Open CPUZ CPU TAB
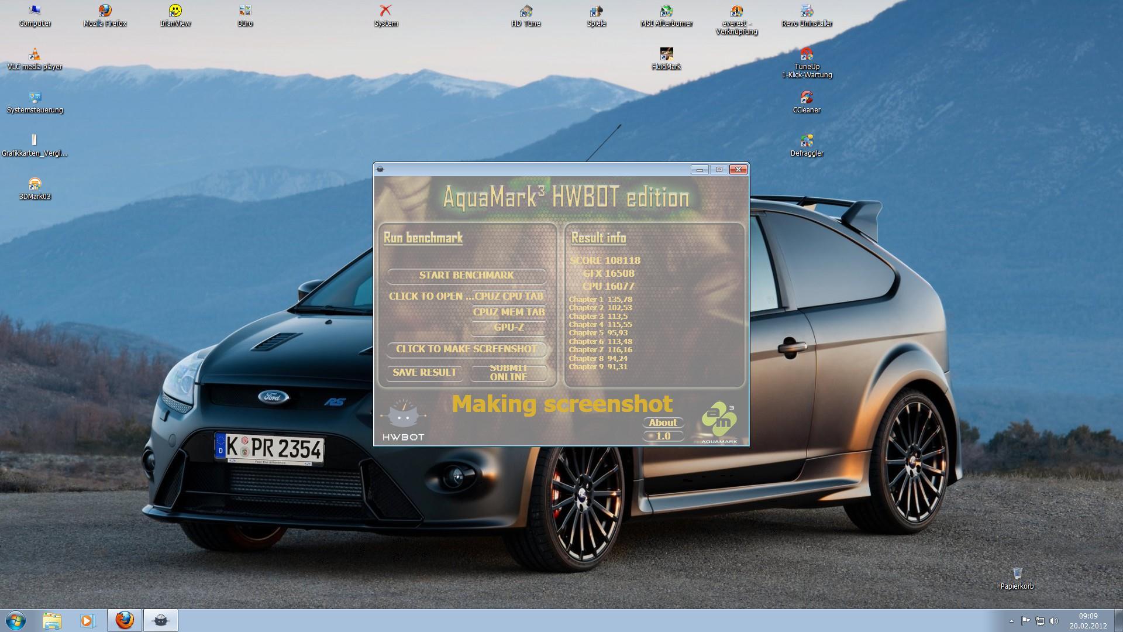 (x=508, y=296)
